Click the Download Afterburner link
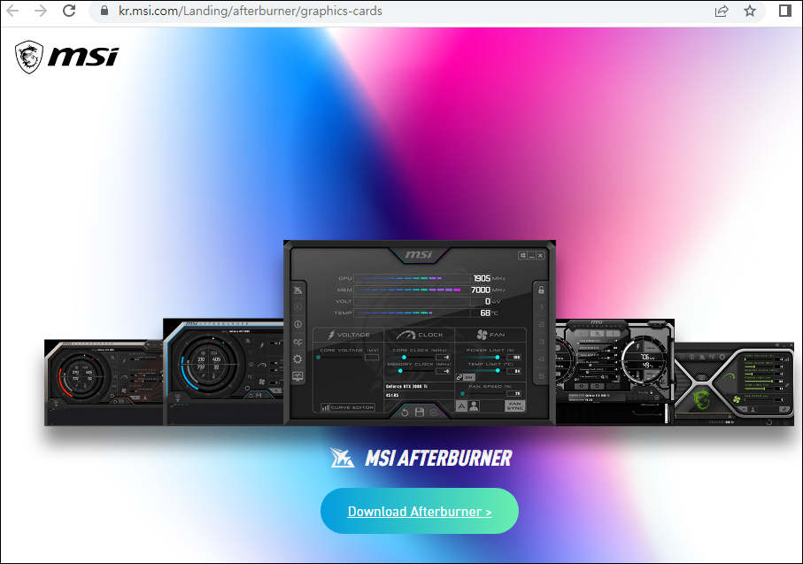Screen dimensions: 803x564 420,511
